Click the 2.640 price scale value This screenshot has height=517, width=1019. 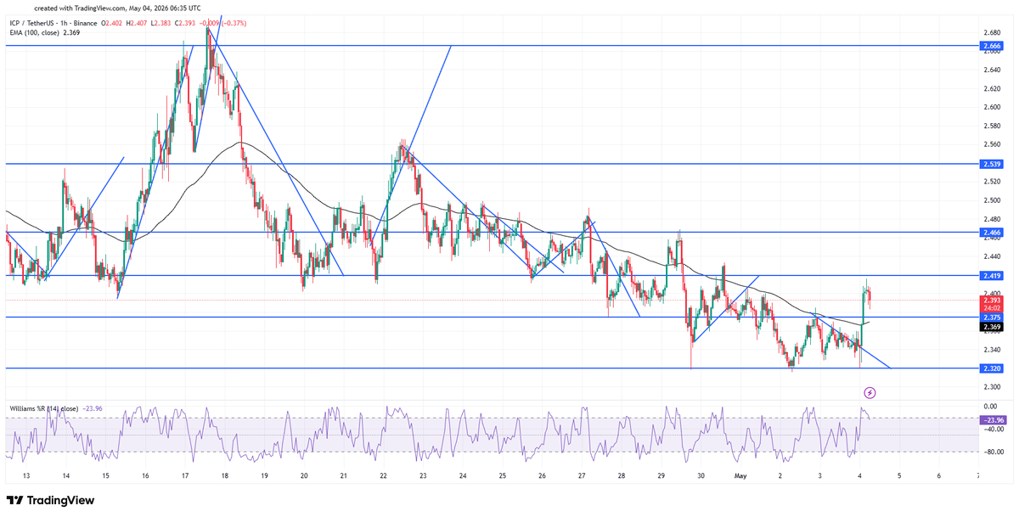tap(992, 70)
